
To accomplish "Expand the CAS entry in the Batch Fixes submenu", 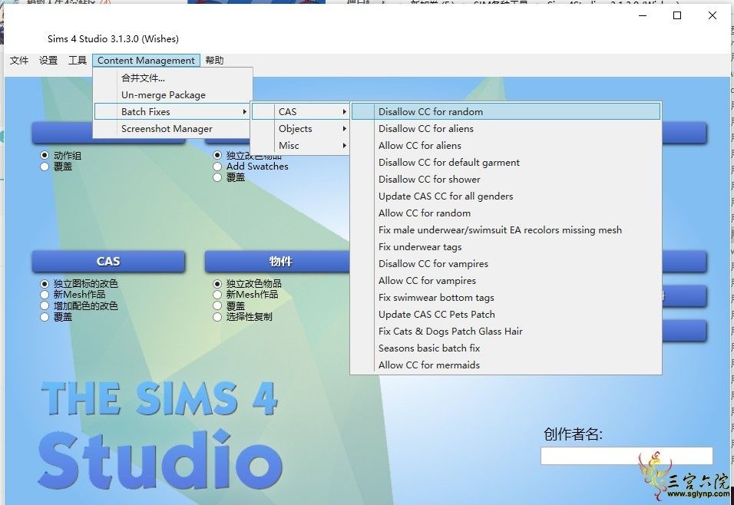I will [x=300, y=112].
